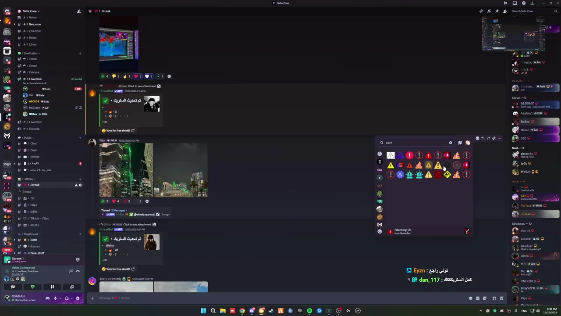The width and height of the screenshot is (561, 316).
Task: Toggle noise suppression in voice panel
Action: [70, 271]
